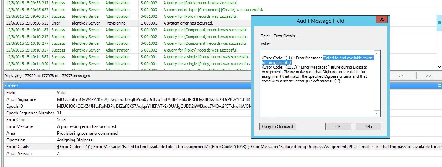Viewport: 442px width, 167px height.
Task: Go to next page with >> button
Action: coord(401,76)
